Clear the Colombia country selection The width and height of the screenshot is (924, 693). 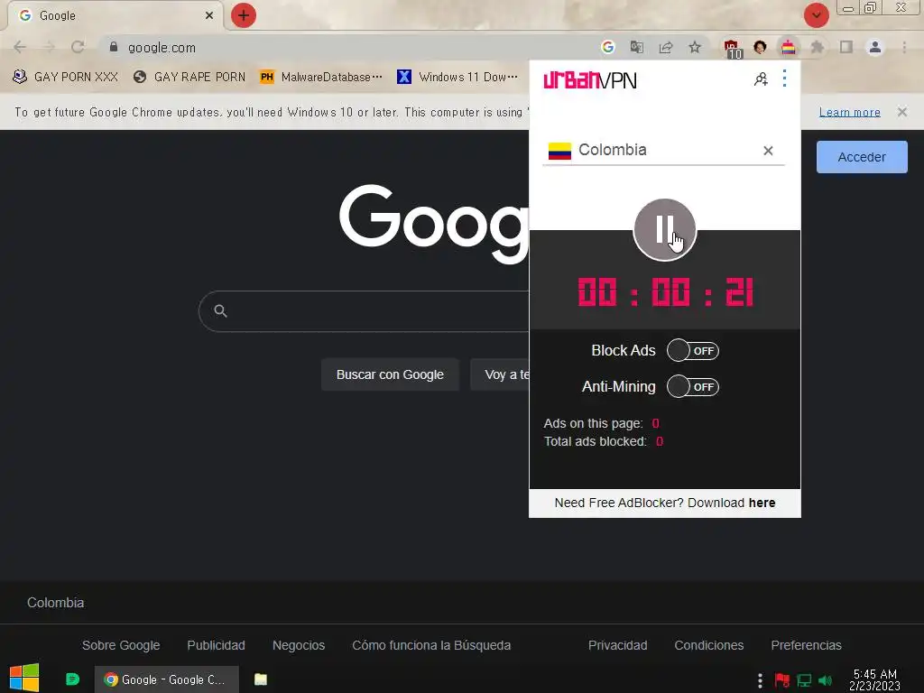[x=768, y=151]
